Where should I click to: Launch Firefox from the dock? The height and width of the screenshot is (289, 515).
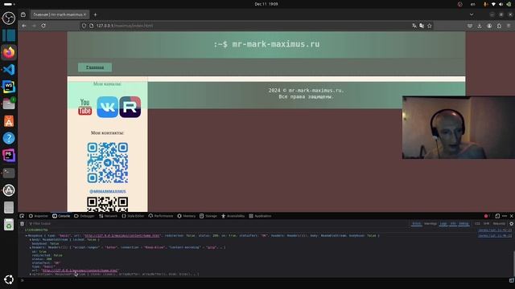(x=9, y=52)
